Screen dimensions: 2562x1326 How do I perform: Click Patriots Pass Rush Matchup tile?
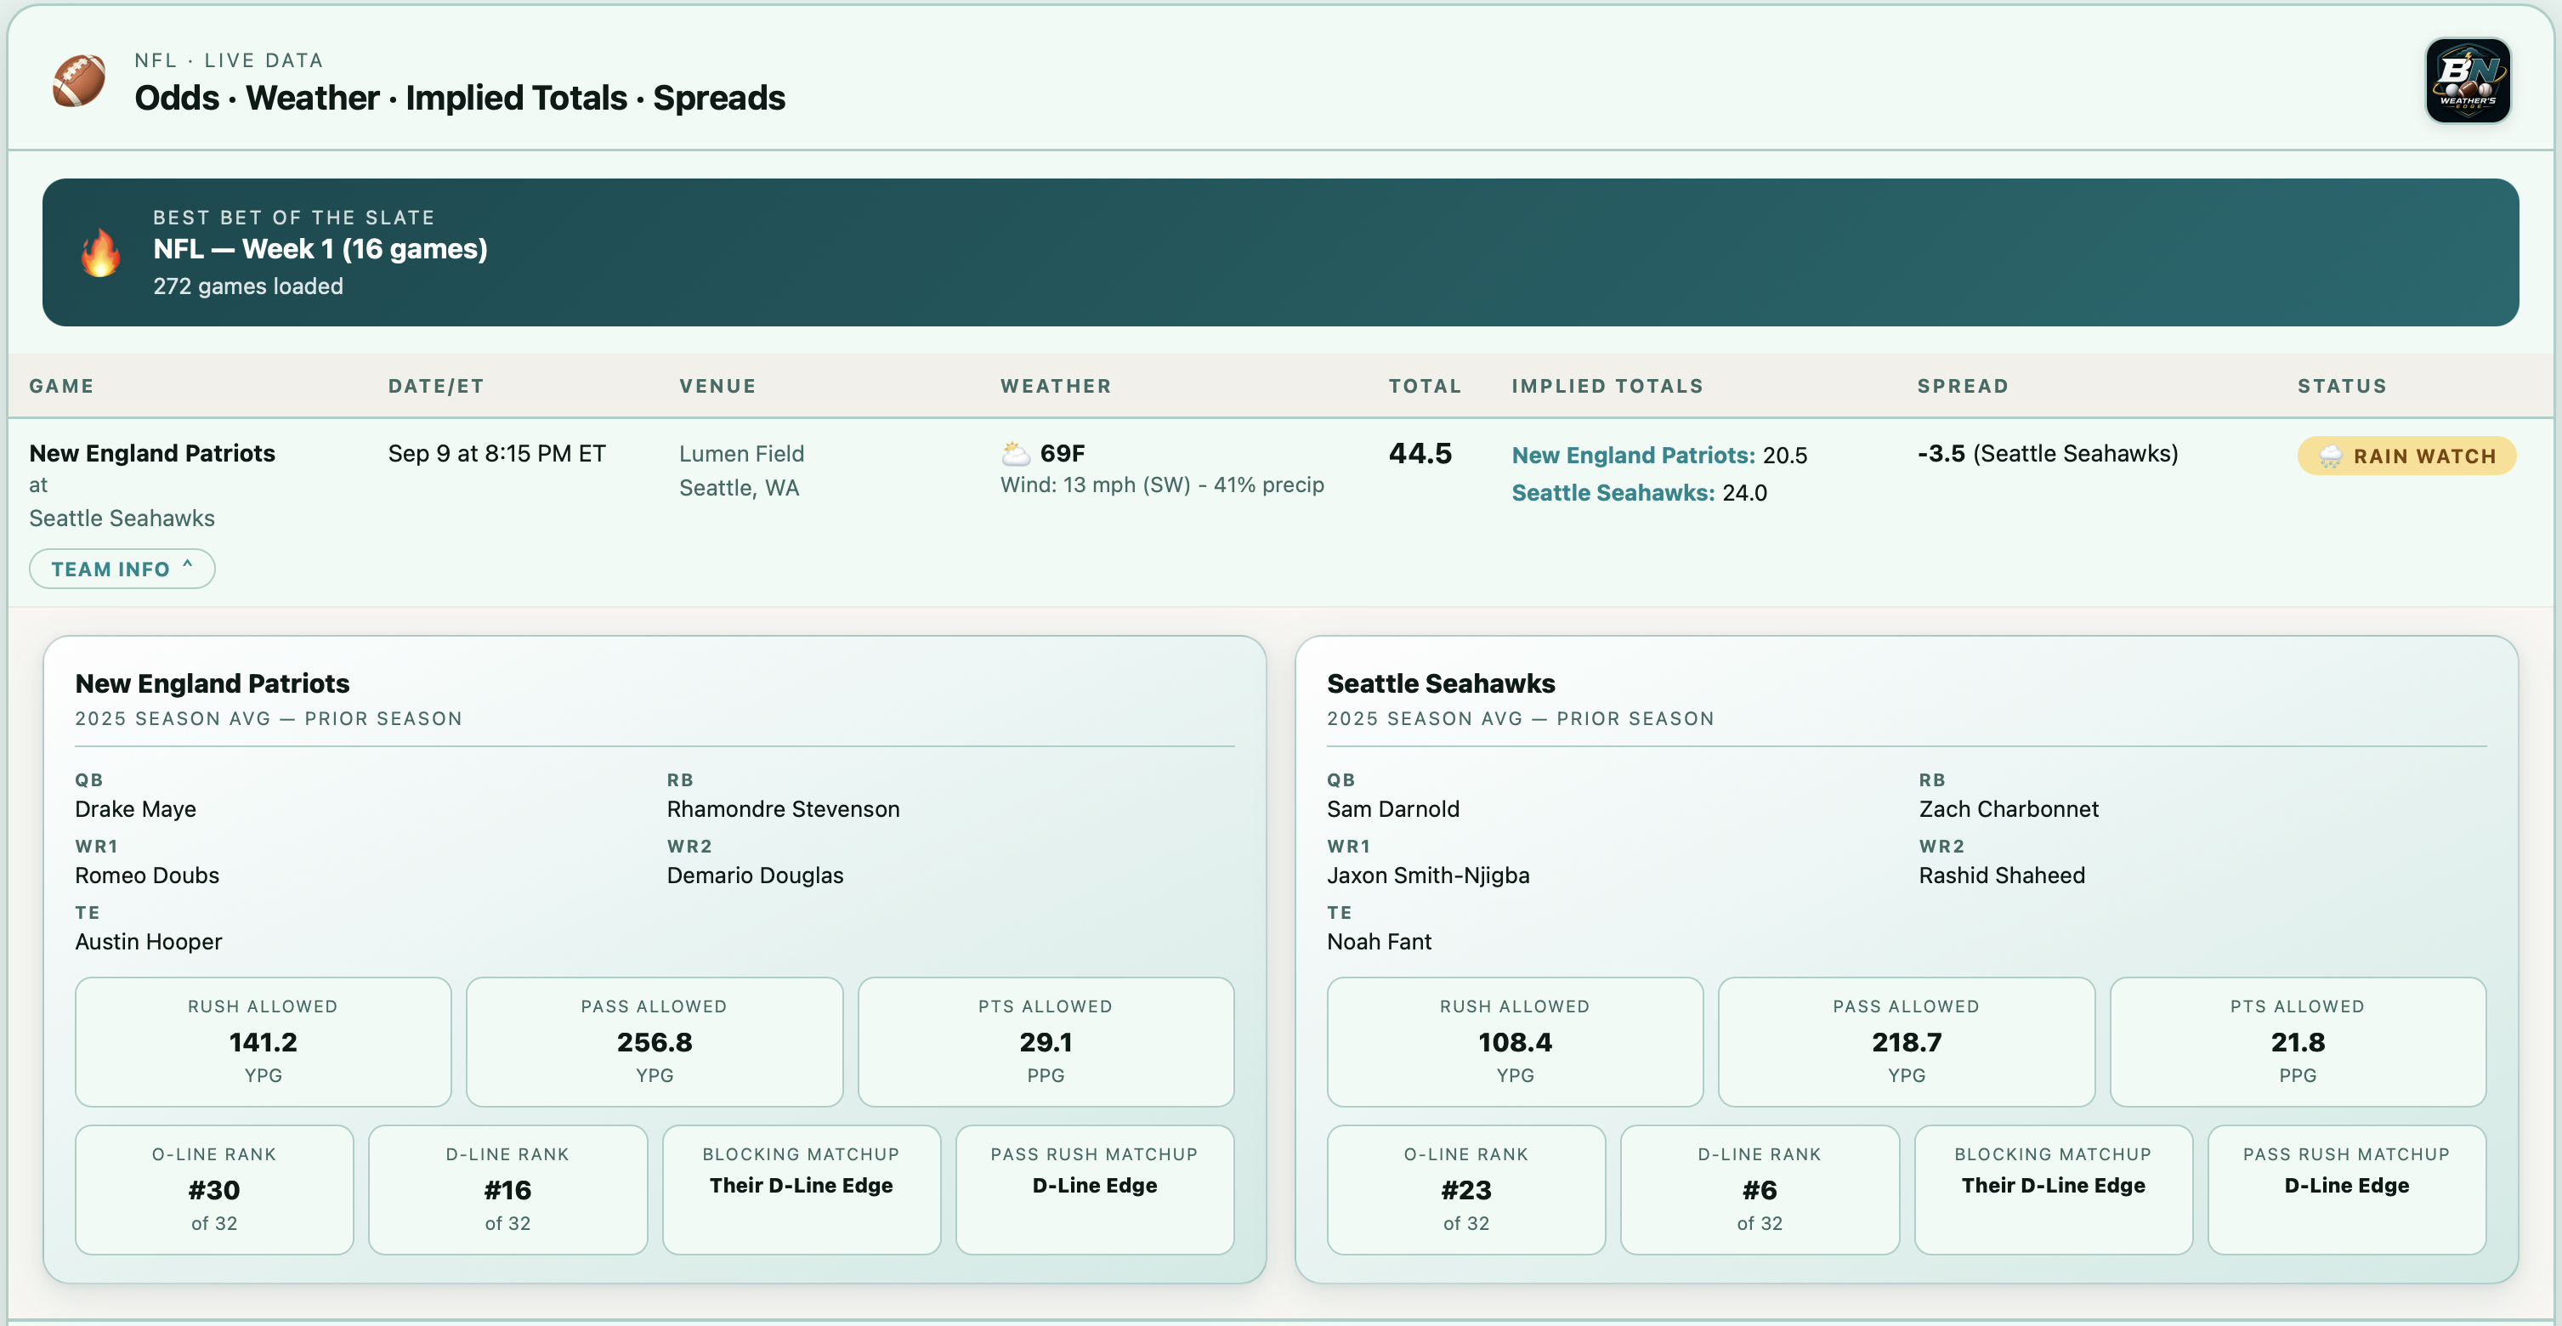pos(1094,1190)
